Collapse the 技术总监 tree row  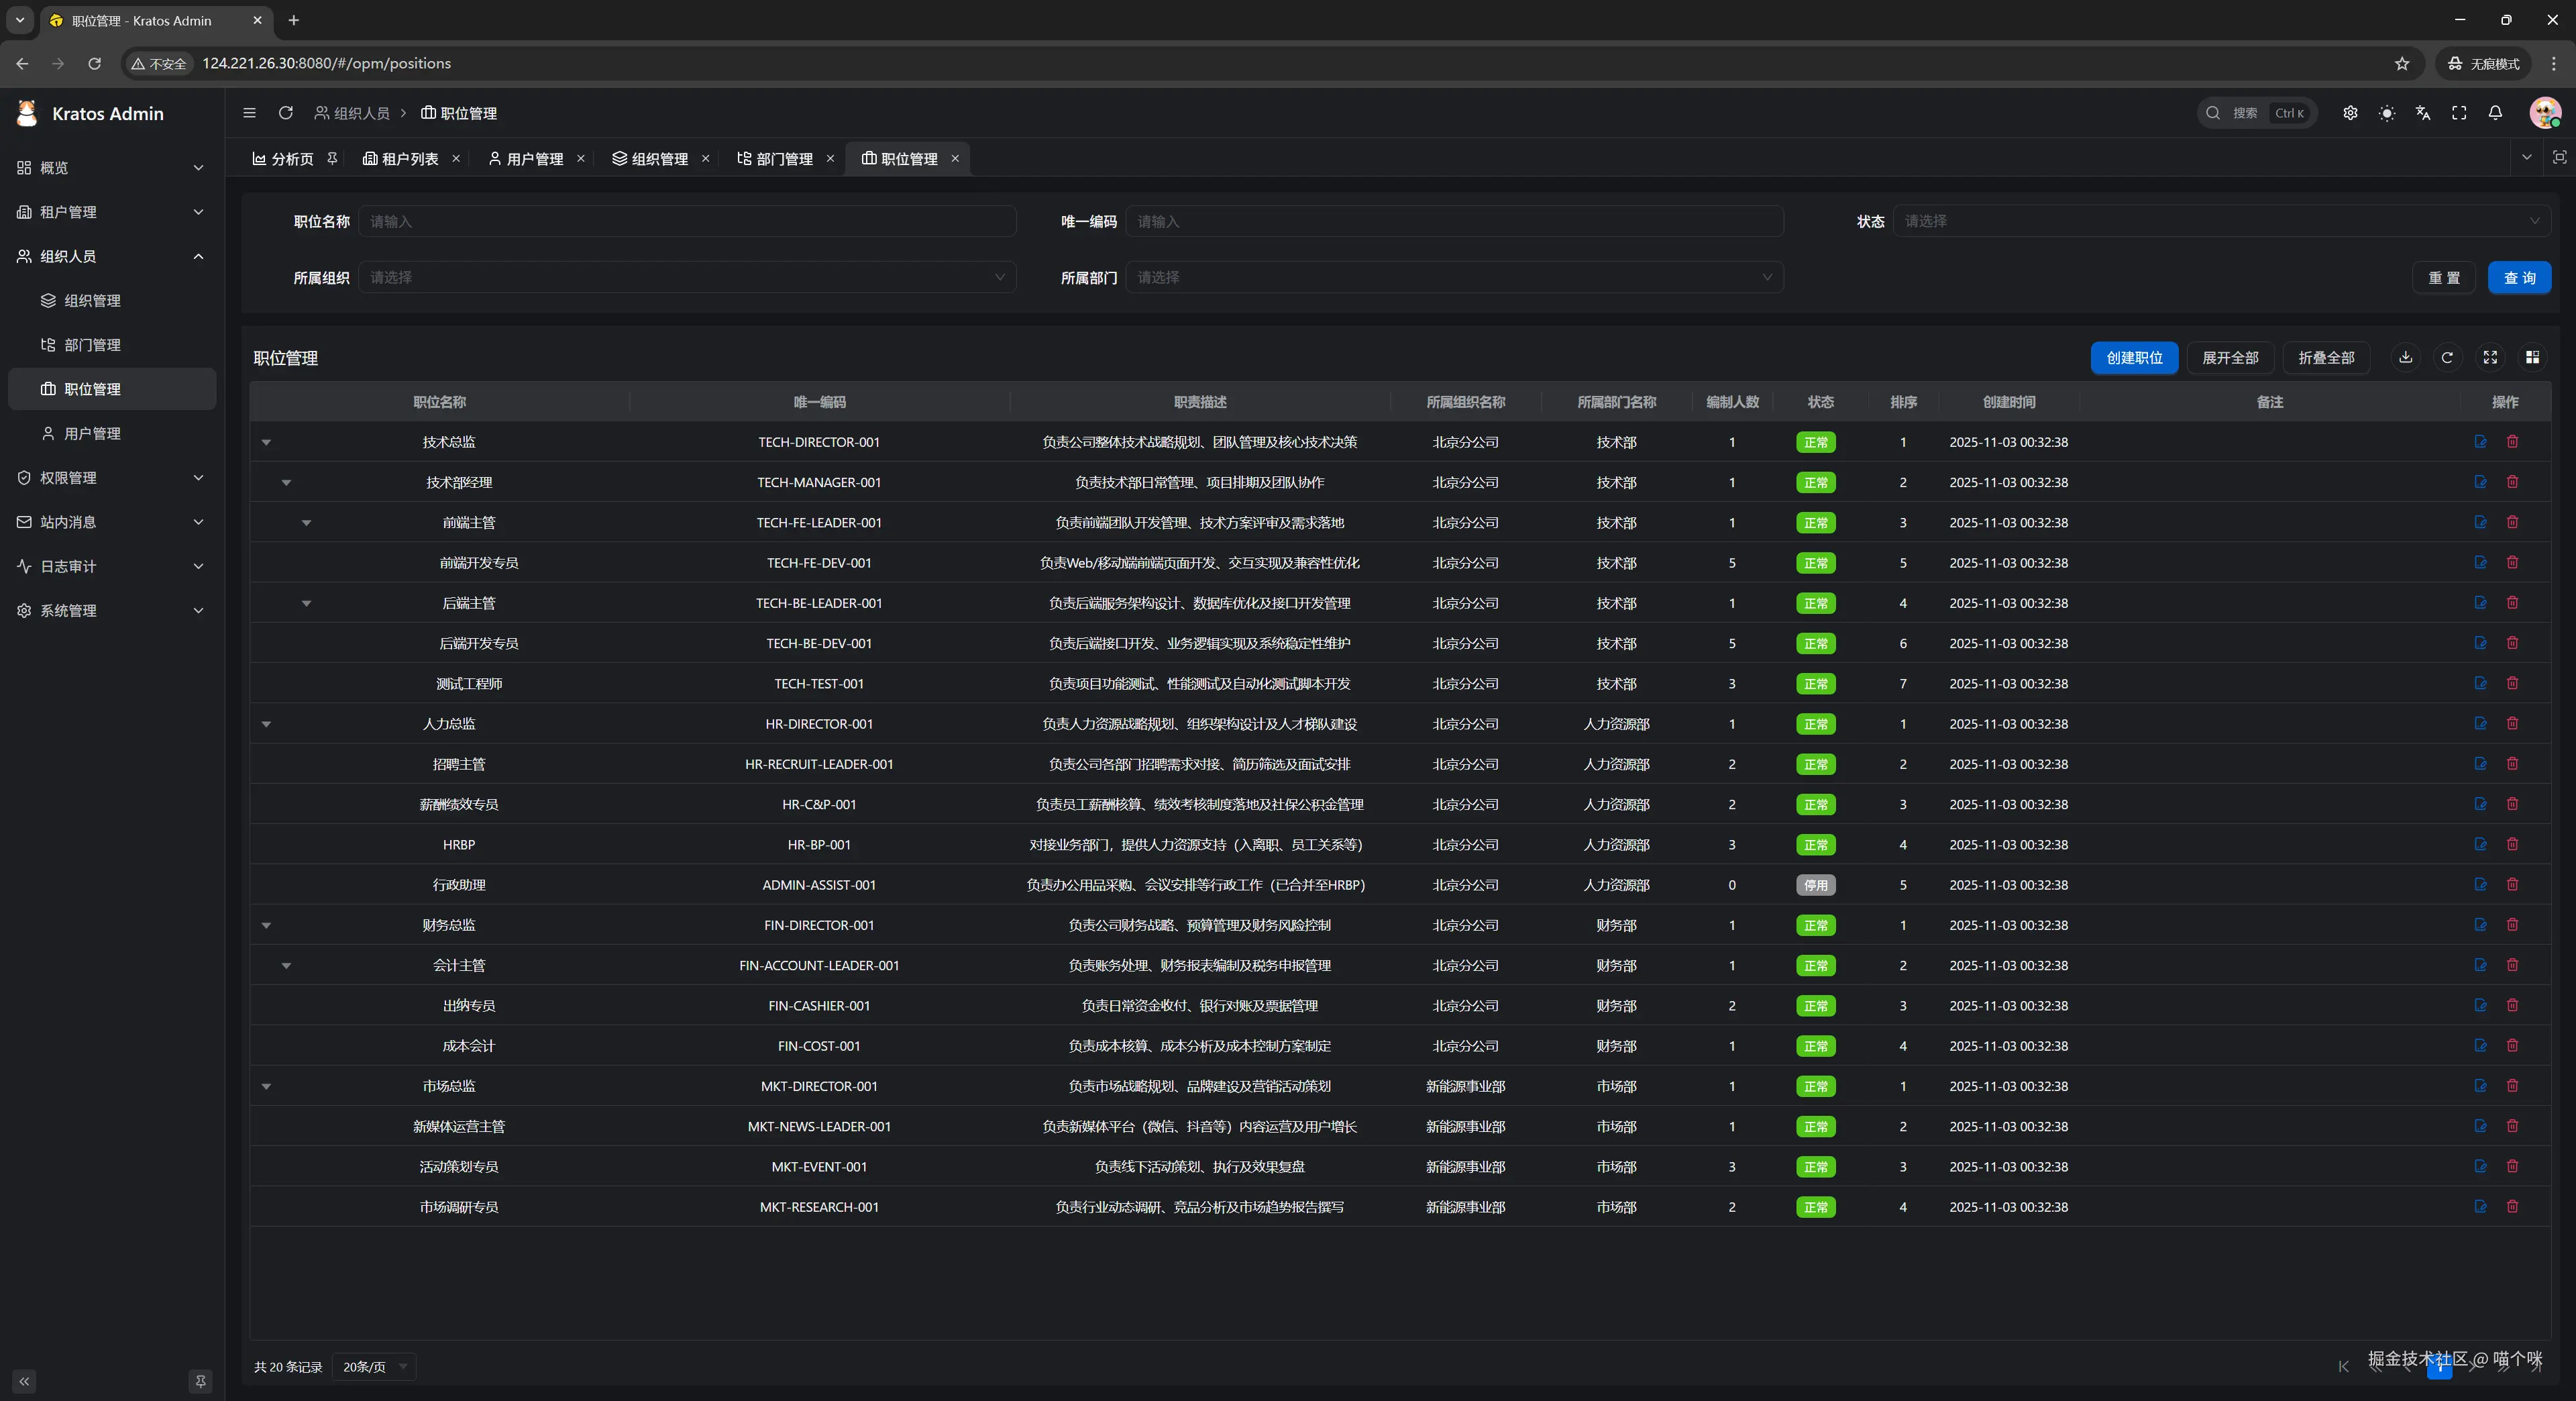coord(266,442)
